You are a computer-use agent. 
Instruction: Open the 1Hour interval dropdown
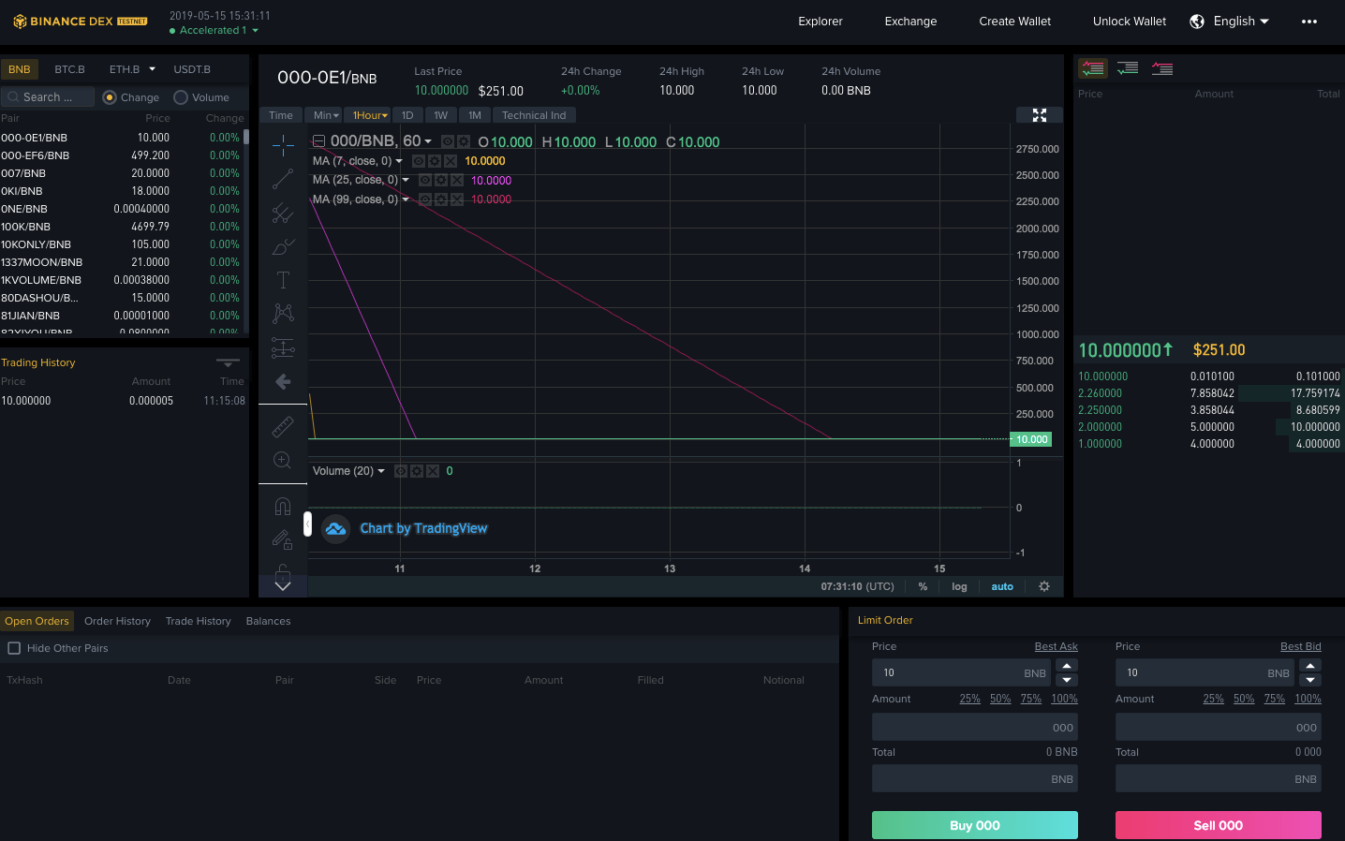(368, 114)
